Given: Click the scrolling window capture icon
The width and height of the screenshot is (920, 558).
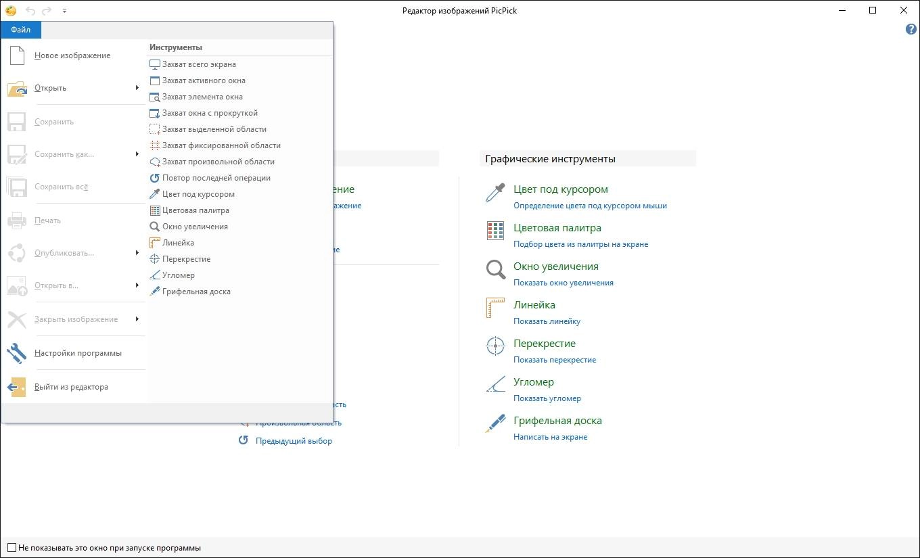Looking at the screenshot, I should 155,114.
